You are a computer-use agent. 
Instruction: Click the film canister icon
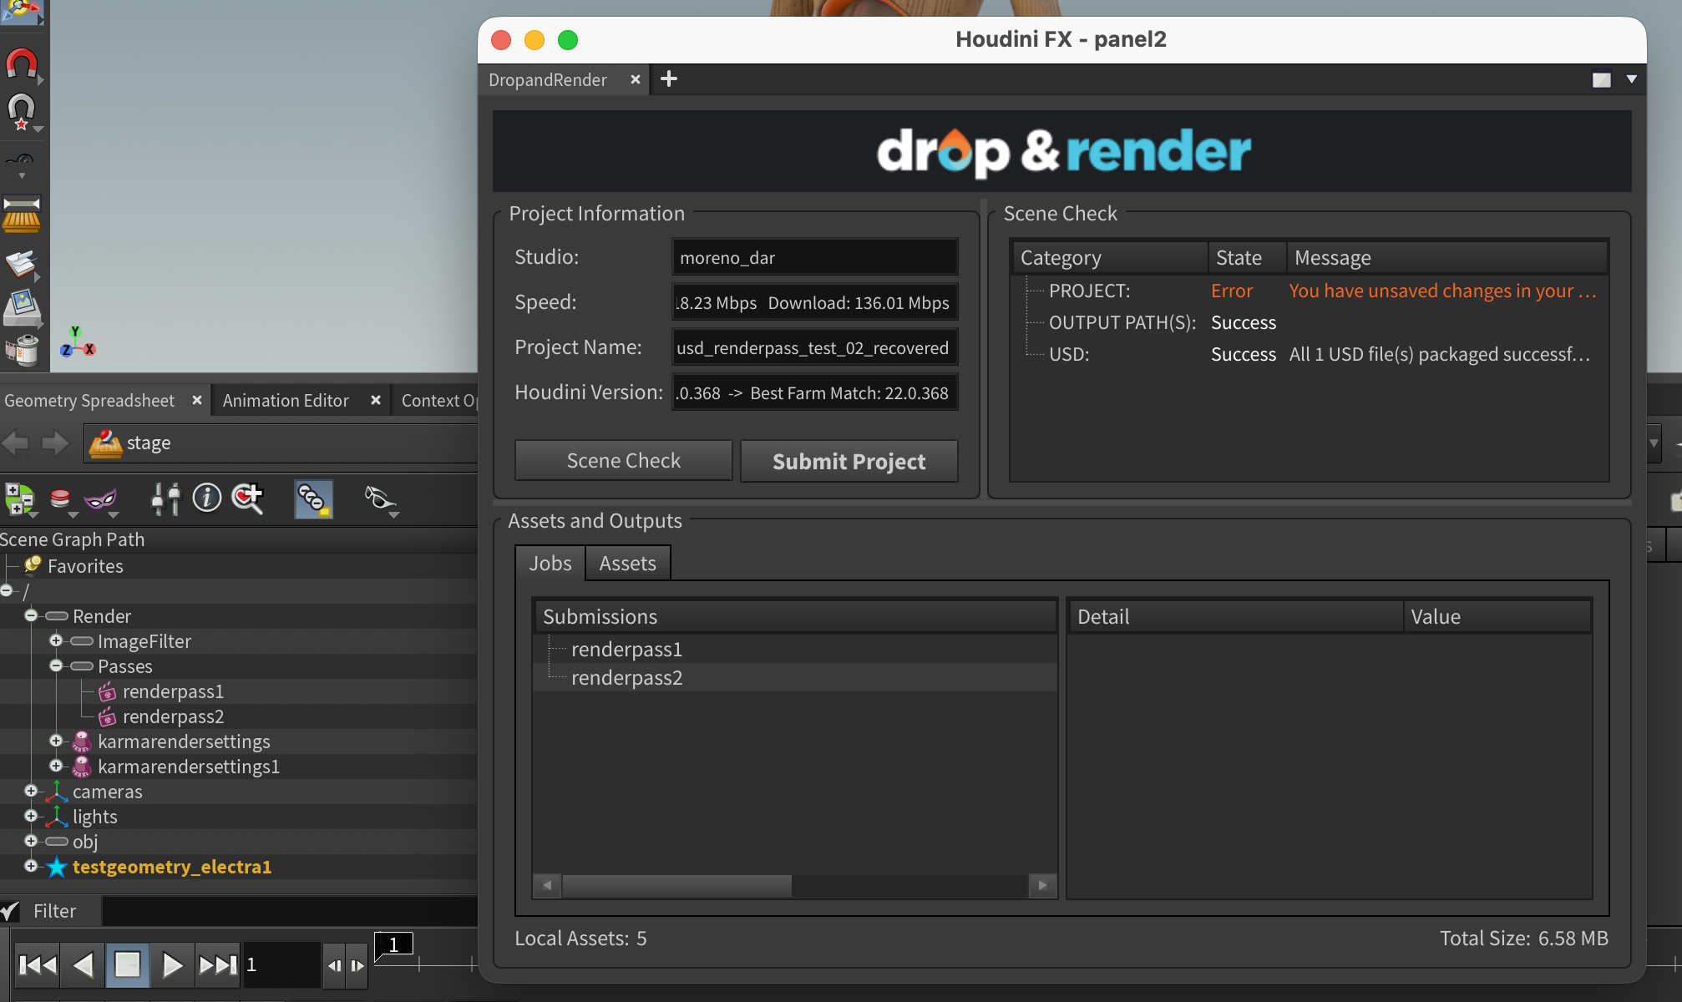point(22,350)
